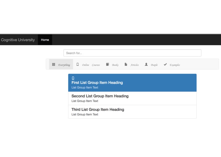Open Second List Group Item Heading
221x157 pixels.
pos(100,96)
